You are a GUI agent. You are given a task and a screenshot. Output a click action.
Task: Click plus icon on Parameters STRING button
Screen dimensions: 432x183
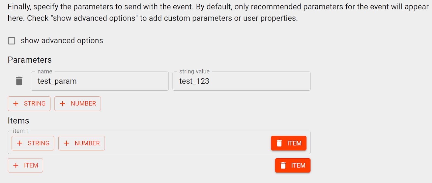click(x=16, y=104)
